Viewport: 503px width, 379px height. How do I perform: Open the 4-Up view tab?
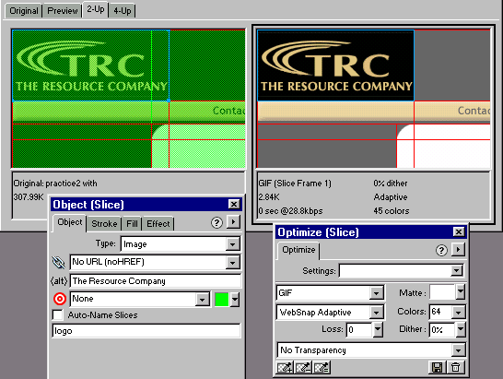(x=123, y=11)
